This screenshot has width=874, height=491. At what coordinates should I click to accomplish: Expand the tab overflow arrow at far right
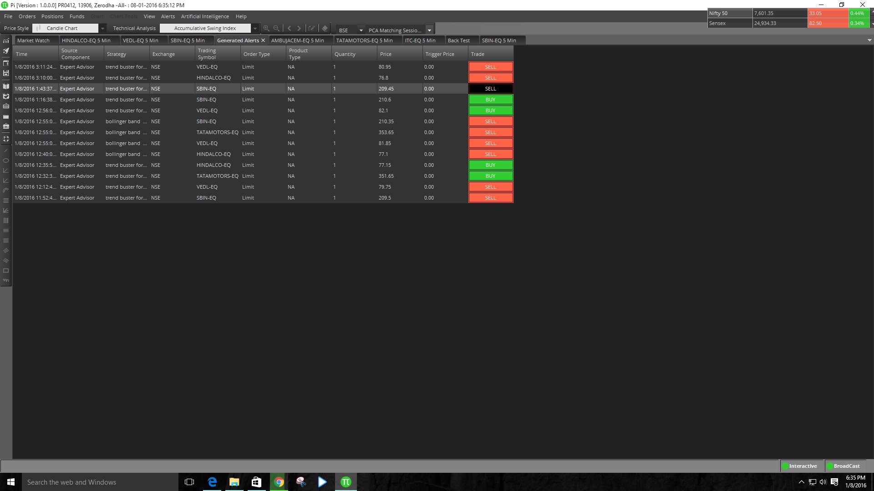click(x=869, y=40)
